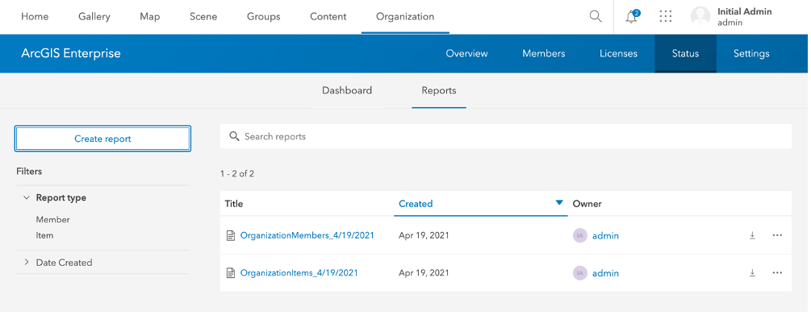Toggle sort arrow on Created column
This screenshot has height=315, width=811.
point(558,203)
